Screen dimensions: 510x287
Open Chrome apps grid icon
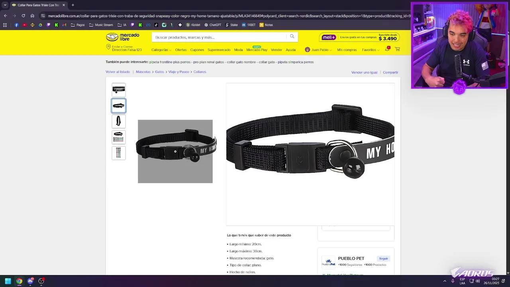5,25
